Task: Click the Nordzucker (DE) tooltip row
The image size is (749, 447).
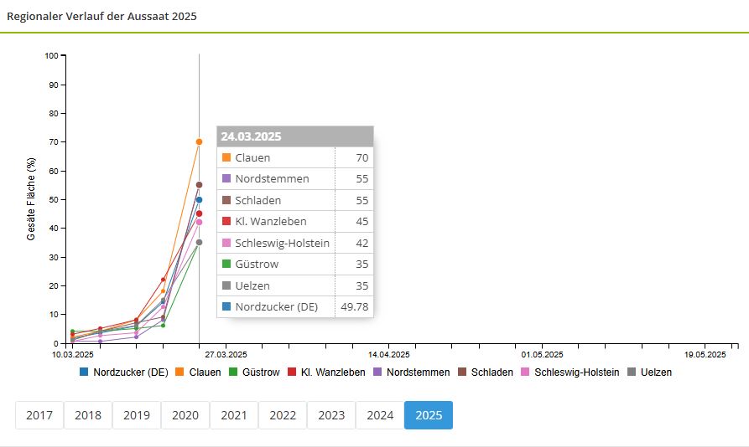Action: coord(295,306)
